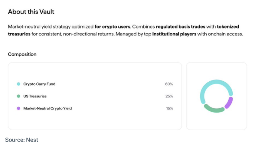This screenshot has width=255, height=147.
Task: Click the 60% allocation value
Action: (x=169, y=84)
